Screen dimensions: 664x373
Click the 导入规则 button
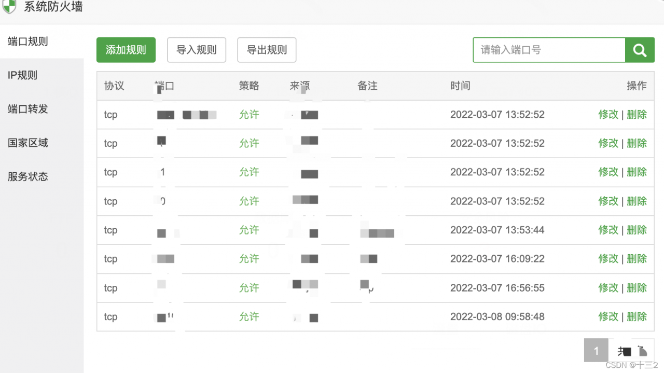pos(197,50)
